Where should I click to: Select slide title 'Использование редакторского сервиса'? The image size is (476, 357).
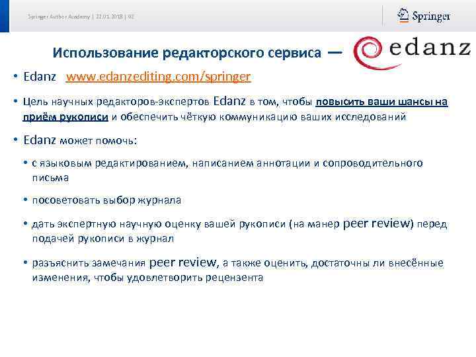[186, 53]
